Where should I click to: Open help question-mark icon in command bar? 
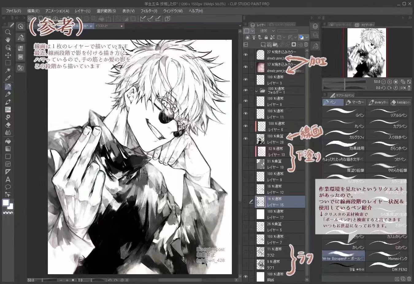coord(167,19)
